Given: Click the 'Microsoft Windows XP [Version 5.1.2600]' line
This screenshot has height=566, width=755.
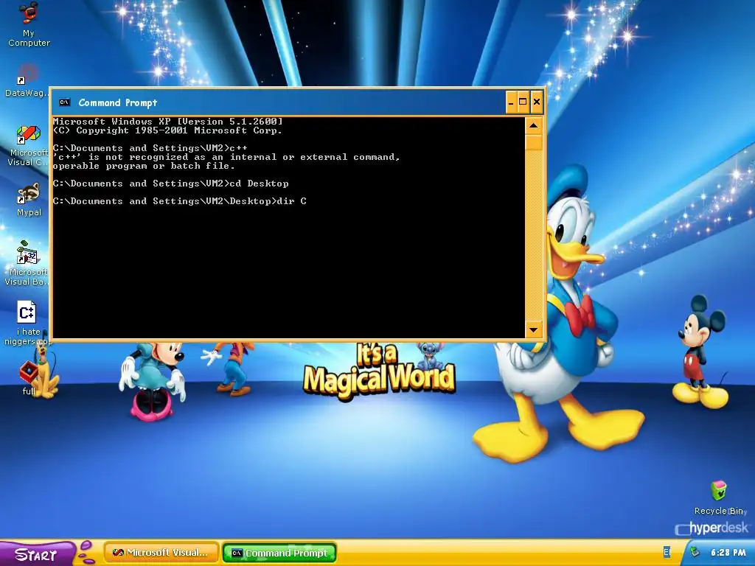Looking at the screenshot, I should pyautogui.click(x=168, y=122).
